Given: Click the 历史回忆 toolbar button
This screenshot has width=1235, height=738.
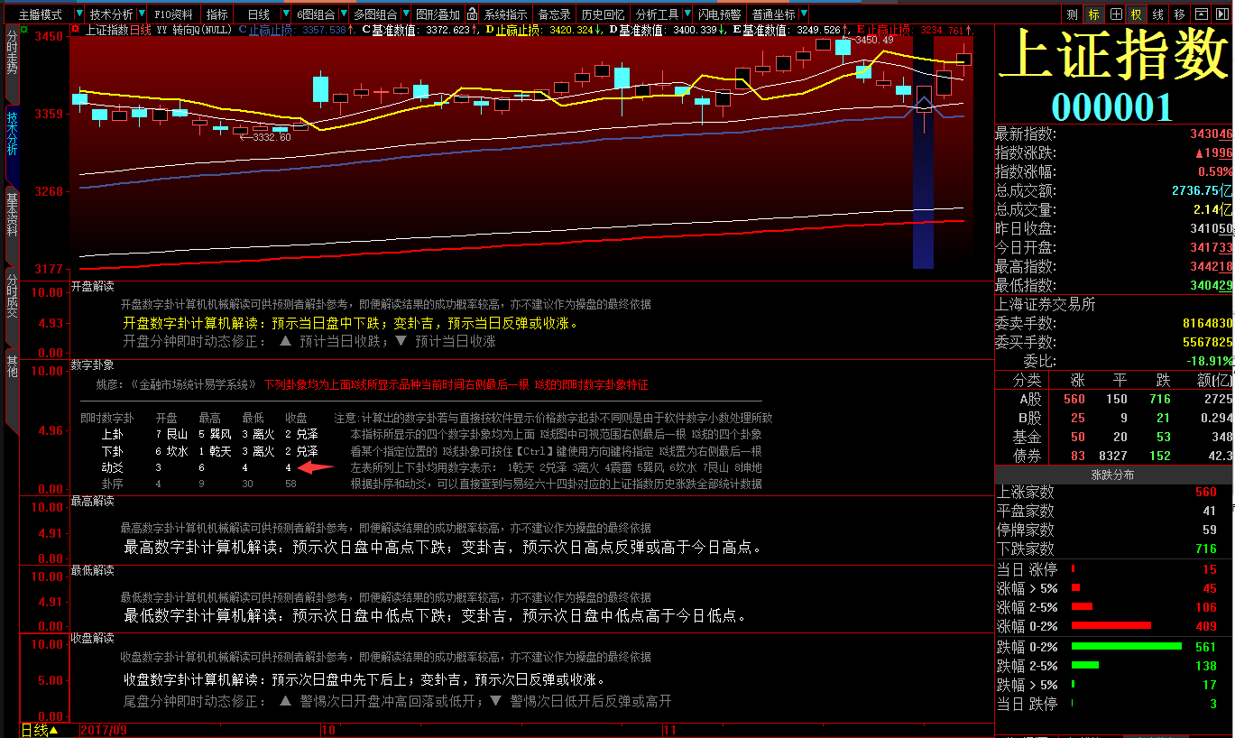Looking at the screenshot, I should point(603,14).
